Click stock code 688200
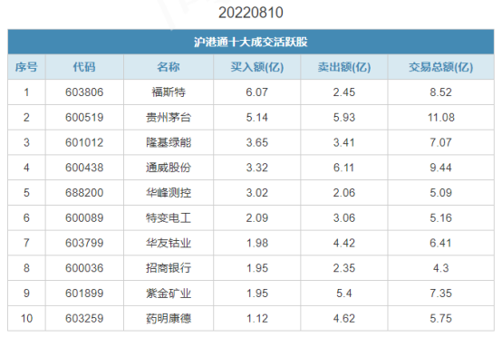Screen dimensions: 502x337 coord(84,193)
